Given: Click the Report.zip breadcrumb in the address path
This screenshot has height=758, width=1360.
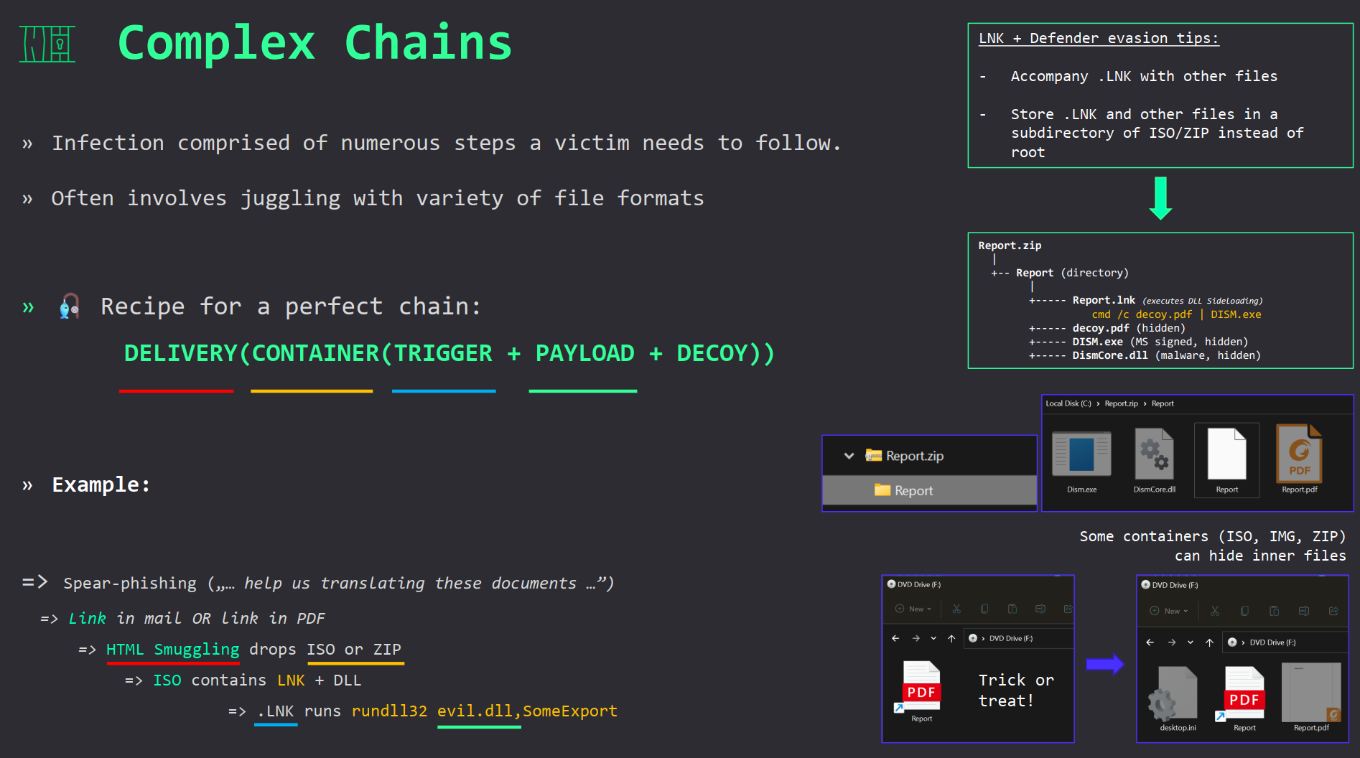Looking at the screenshot, I should 1121,403.
